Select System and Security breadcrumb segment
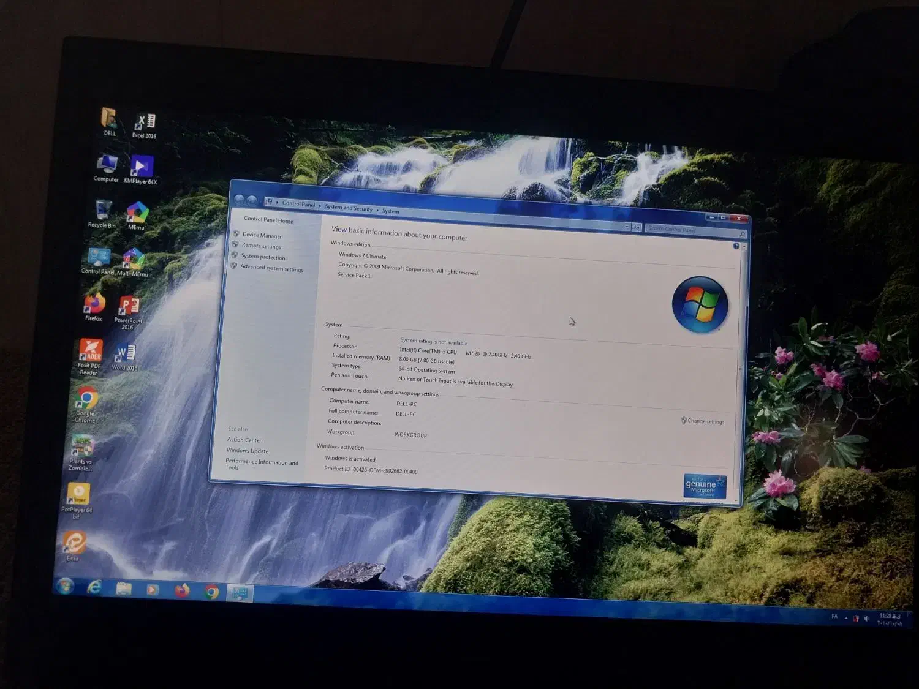 click(348, 208)
